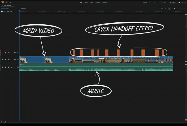The image size is (187, 126).
Task: Undo the last action
Action: (x=154, y=2)
